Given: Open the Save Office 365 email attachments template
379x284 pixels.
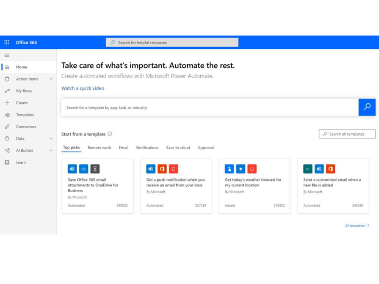Looking at the screenshot, I should pos(98,186).
